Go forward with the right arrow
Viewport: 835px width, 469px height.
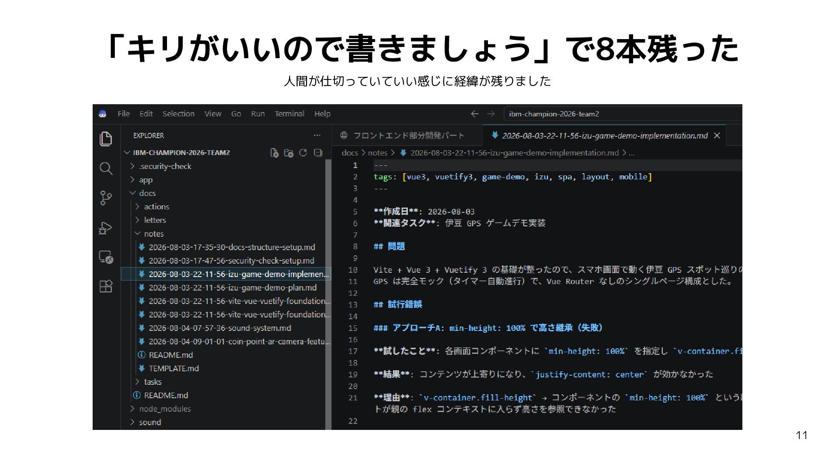tap(491, 114)
